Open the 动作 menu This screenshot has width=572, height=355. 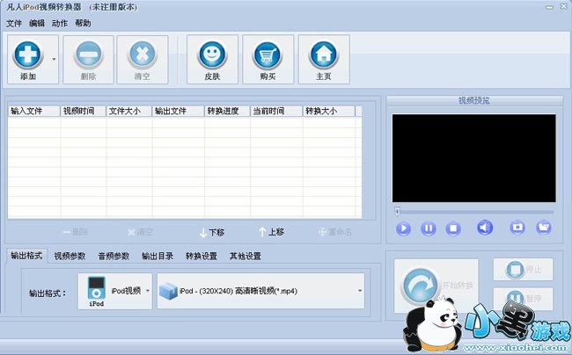60,24
